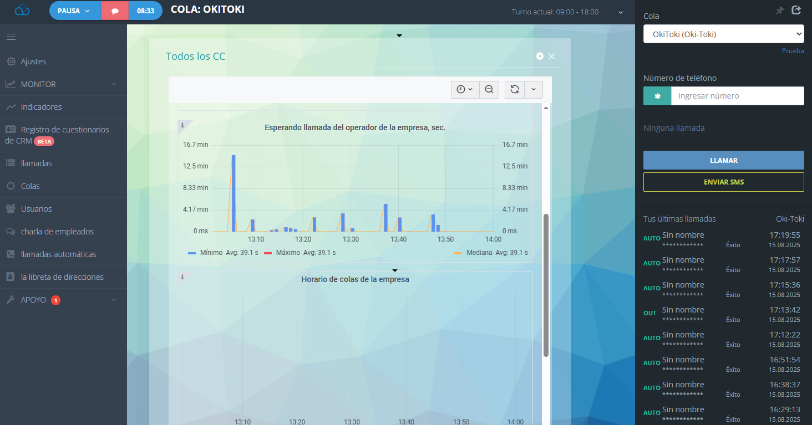Open the PAUSA status dropdown
812x425 pixels.
[x=74, y=11]
